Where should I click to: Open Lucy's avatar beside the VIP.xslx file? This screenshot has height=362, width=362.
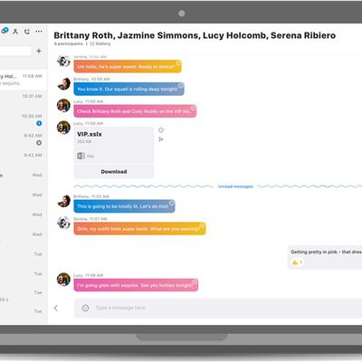63,128
